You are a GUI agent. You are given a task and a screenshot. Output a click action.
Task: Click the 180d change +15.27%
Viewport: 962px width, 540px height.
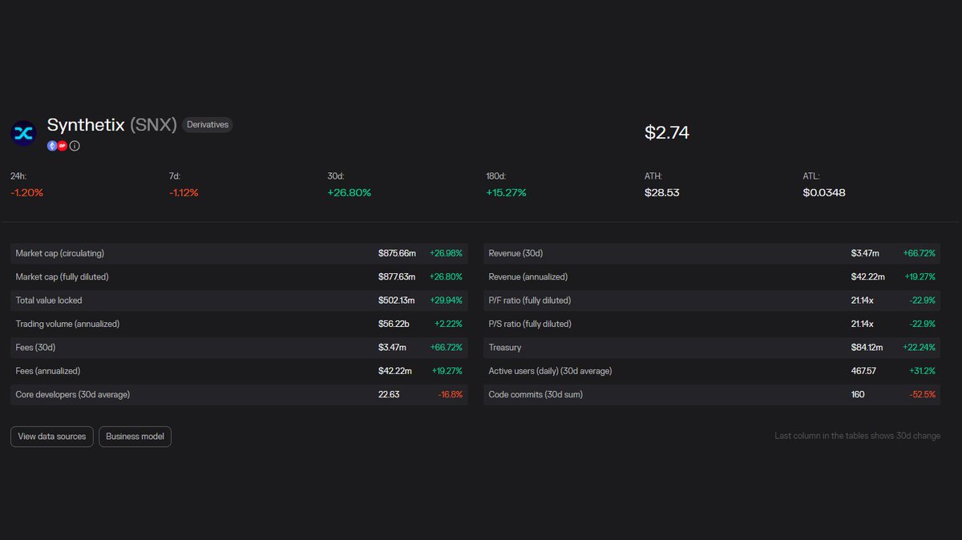point(507,193)
